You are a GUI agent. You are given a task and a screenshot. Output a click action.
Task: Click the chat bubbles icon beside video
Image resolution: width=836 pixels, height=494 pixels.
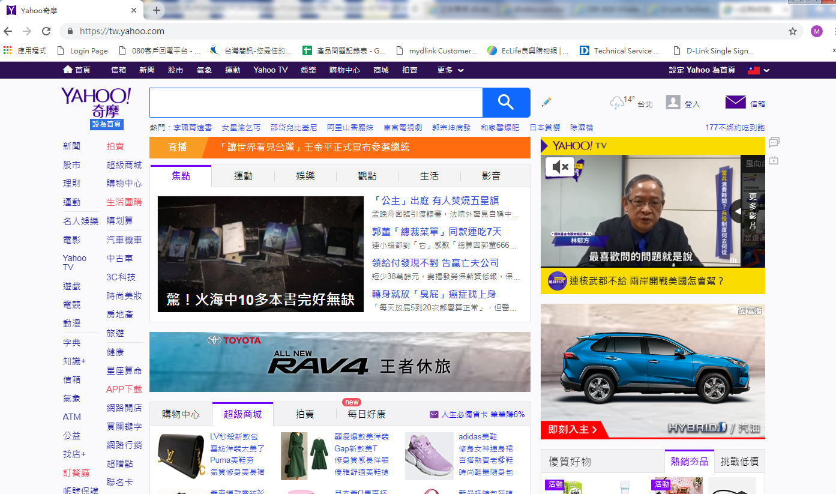[774, 142]
